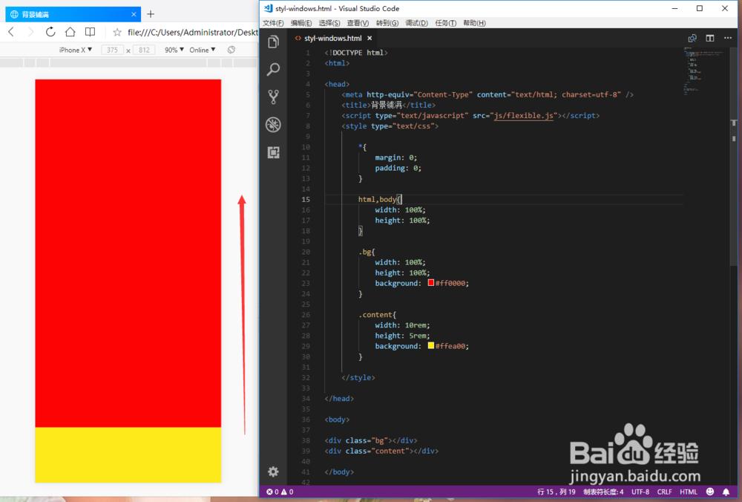
Task: Click the errors and warnings status indicator
Action: pos(280,492)
